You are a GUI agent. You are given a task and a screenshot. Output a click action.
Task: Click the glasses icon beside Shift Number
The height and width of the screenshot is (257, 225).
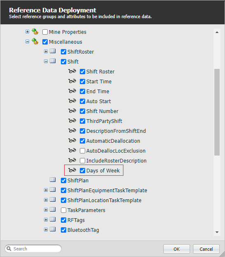[72, 111]
